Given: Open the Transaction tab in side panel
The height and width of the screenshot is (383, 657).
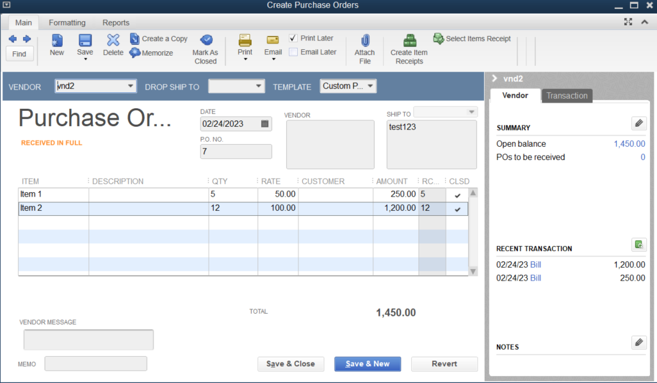Looking at the screenshot, I should tap(566, 95).
